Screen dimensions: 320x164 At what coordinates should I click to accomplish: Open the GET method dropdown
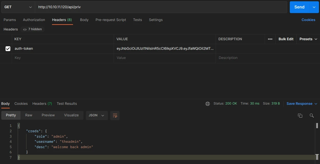[x=18, y=7]
